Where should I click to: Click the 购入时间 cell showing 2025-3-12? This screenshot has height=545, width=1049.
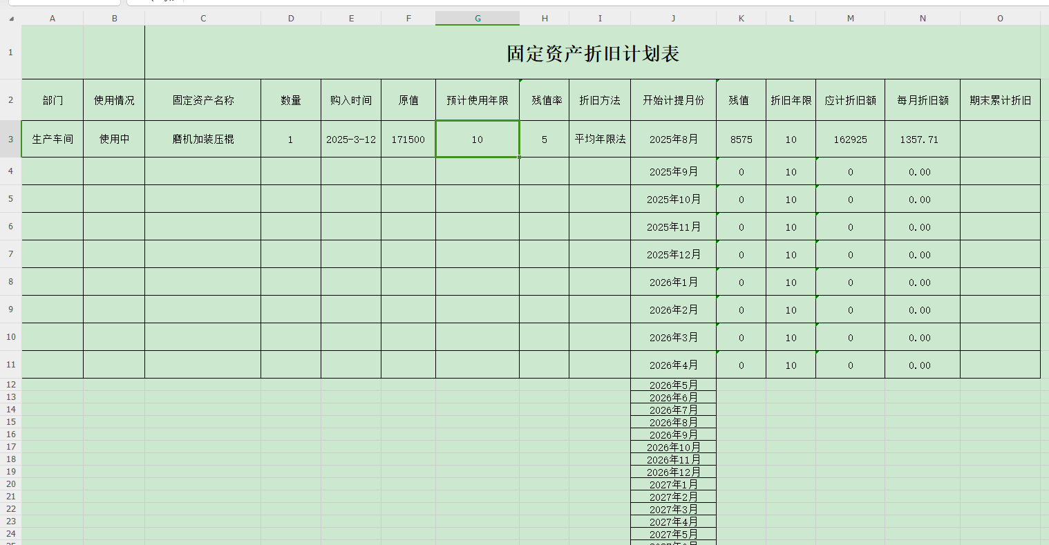point(351,140)
